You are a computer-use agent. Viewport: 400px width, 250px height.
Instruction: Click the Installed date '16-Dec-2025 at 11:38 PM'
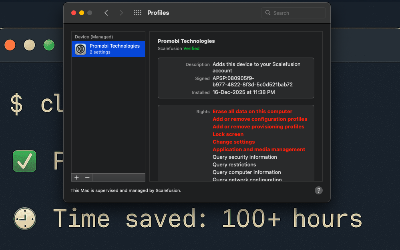pos(243,92)
